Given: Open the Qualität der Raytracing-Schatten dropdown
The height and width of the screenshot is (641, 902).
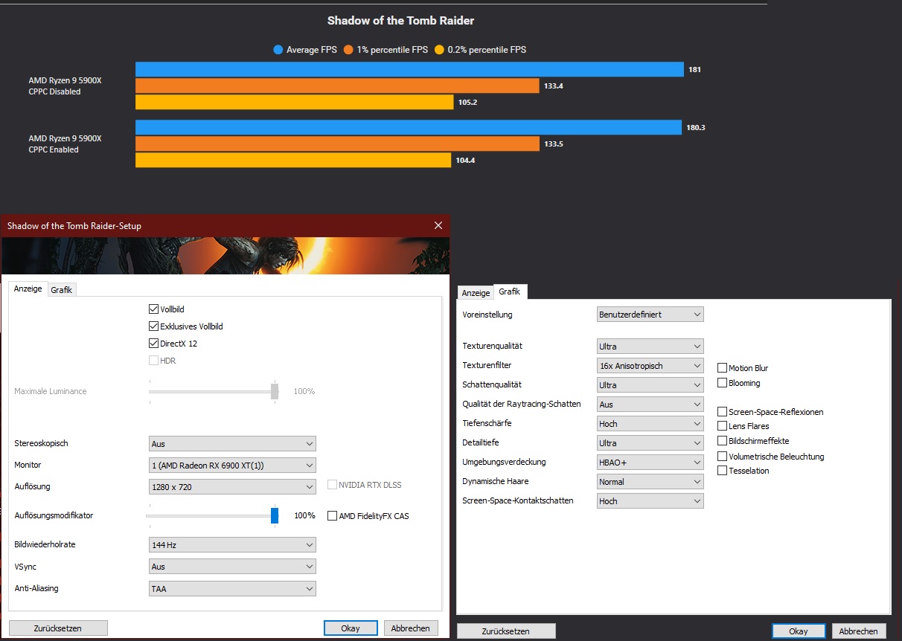Looking at the screenshot, I should tap(650, 405).
